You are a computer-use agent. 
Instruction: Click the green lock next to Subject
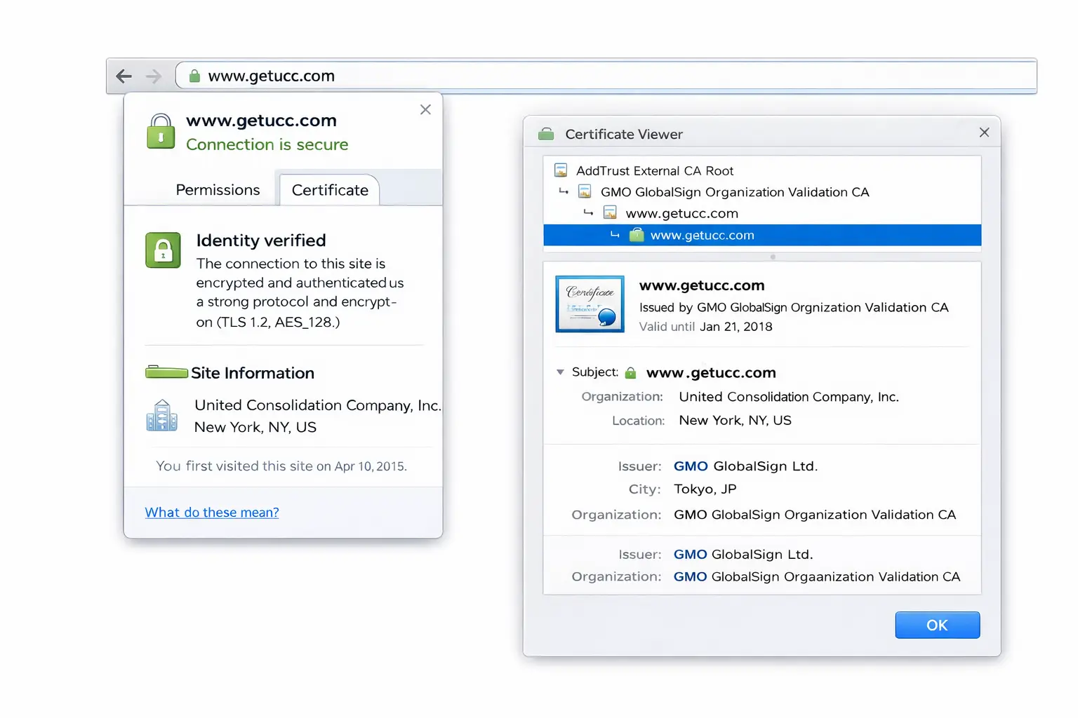pos(630,373)
